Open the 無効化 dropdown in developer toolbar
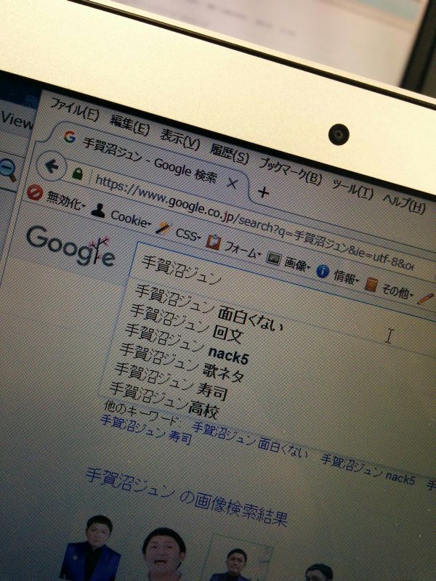The width and height of the screenshot is (436, 581). click(x=65, y=201)
